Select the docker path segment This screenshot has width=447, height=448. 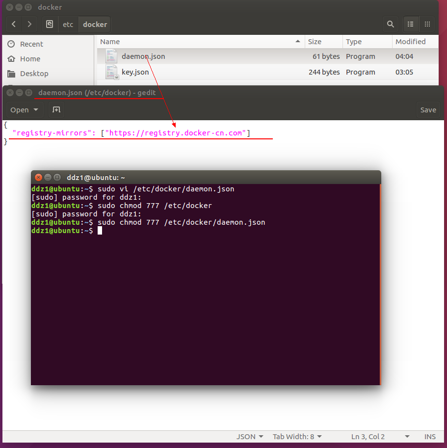coord(95,24)
